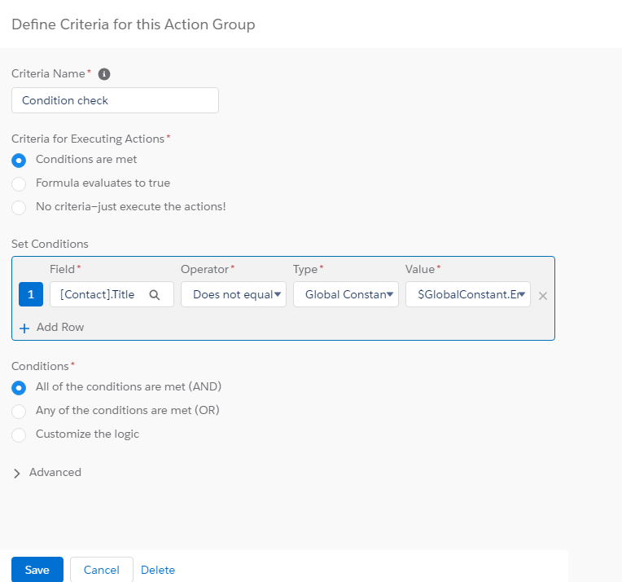
Task: Click the Criteria Name text field
Action: [x=115, y=100]
